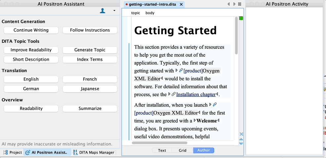
Task: Close the getting-started-intro.dita tab
Action: tap(181, 4)
